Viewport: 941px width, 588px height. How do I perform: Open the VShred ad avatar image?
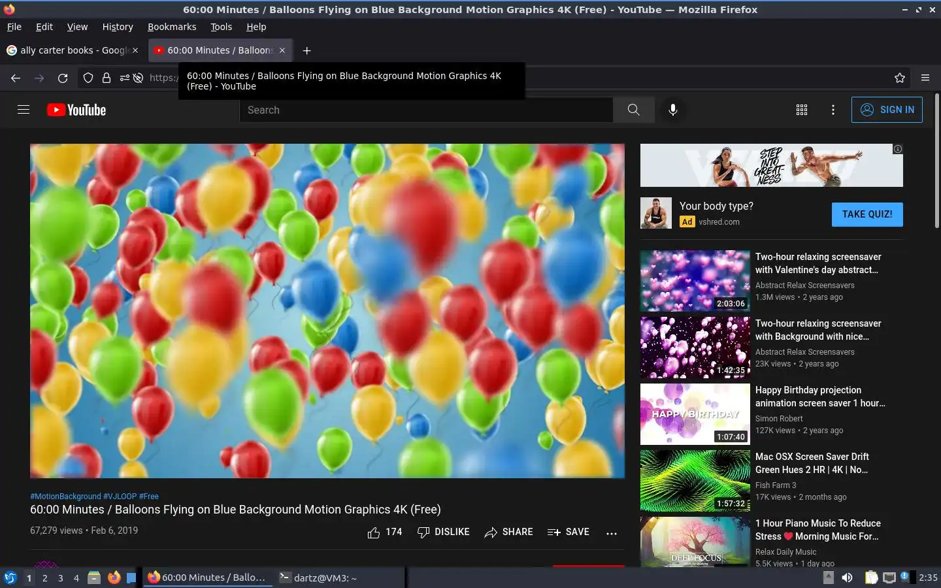tap(656, 213)
